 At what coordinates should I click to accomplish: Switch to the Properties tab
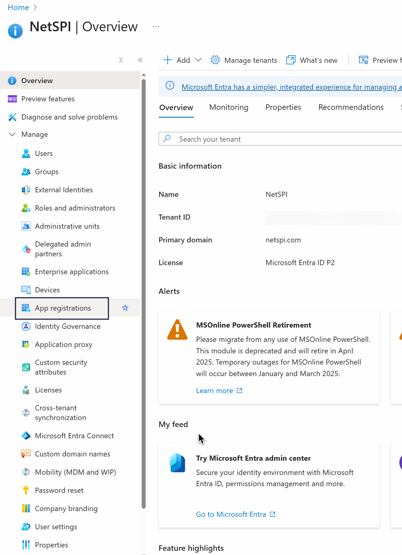283,107
